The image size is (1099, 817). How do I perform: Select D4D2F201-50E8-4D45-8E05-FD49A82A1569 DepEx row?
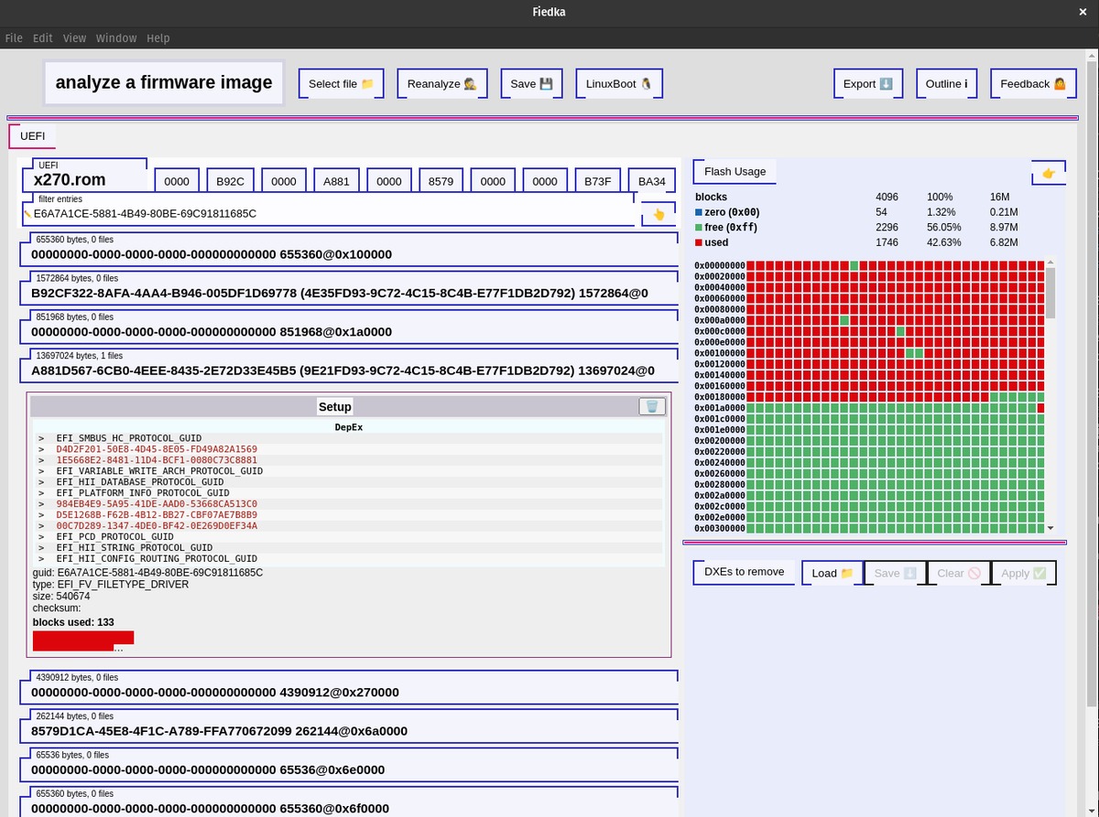pos(350,449)
